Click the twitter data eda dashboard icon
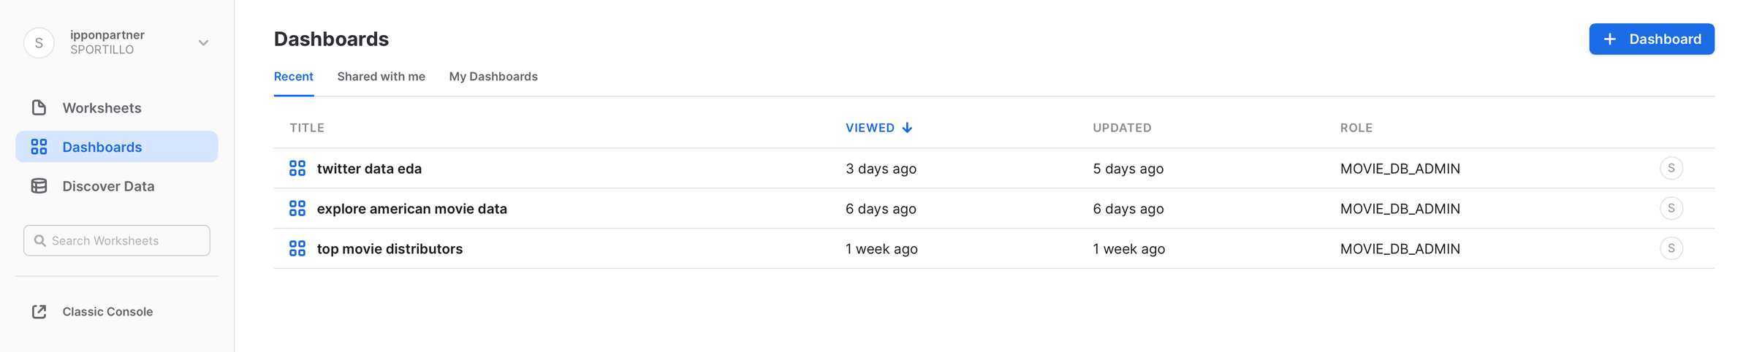The width and height of the screenshot is (1754, 352). point(297,169)
